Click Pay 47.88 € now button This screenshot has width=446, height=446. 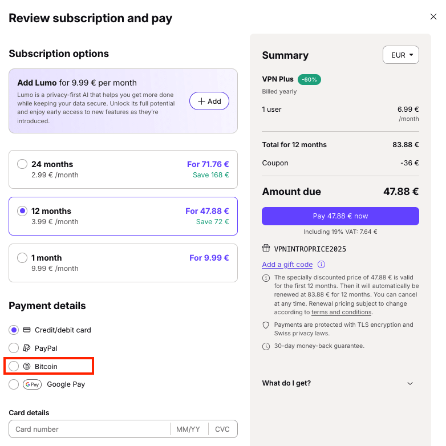tap(340, 216)
